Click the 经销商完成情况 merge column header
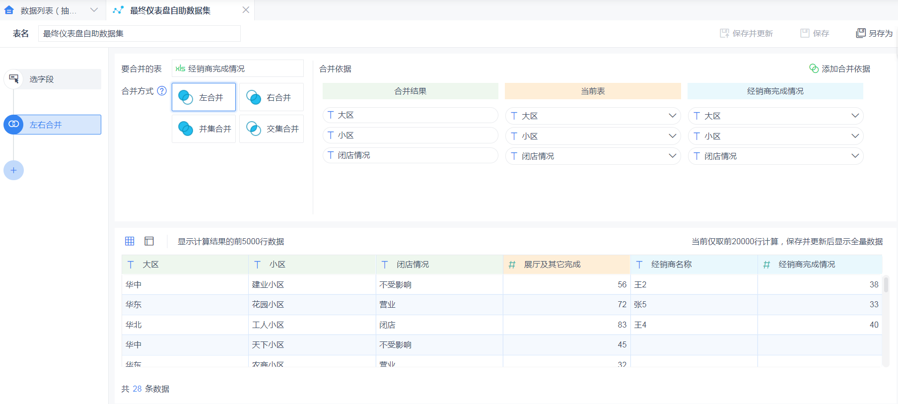898x404 pixels. coord(775,91)
